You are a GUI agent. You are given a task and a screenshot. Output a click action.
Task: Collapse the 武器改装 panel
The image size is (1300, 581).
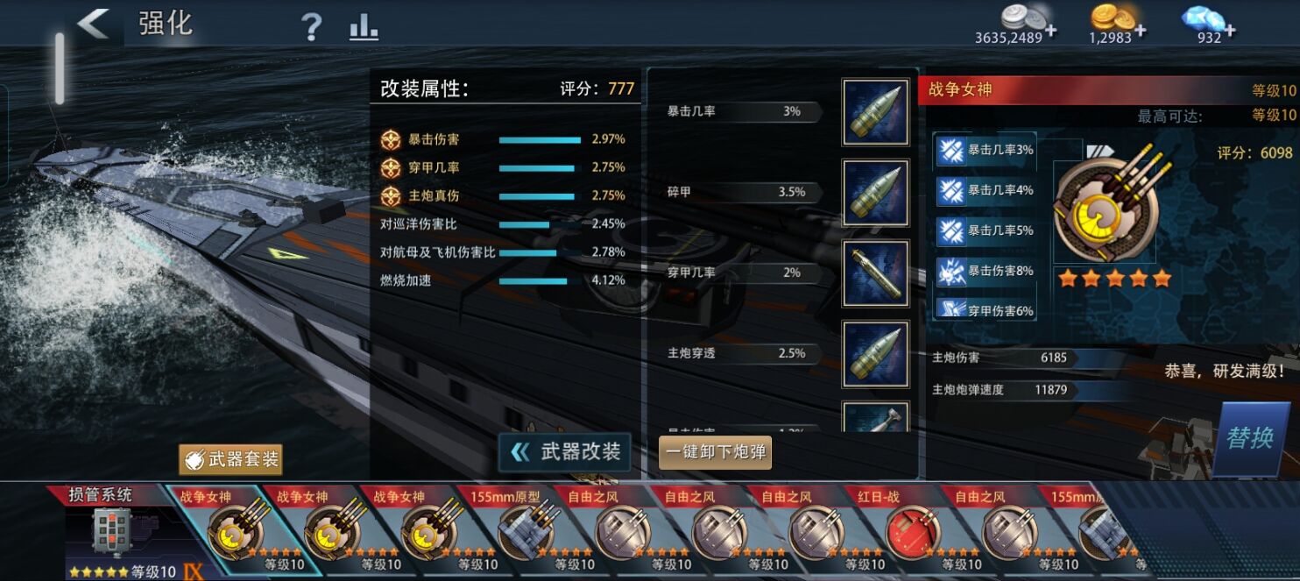[565, 452]
